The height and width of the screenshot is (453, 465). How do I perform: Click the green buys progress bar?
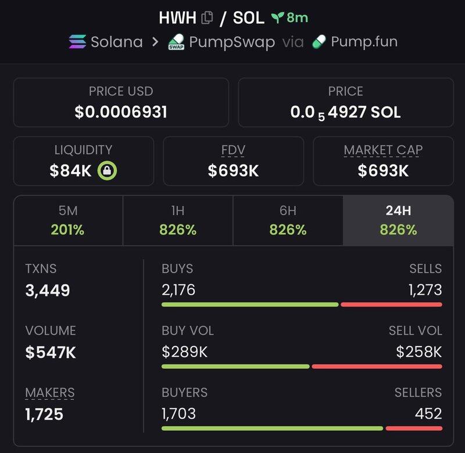pyautogui.click(x=249, y=304)
